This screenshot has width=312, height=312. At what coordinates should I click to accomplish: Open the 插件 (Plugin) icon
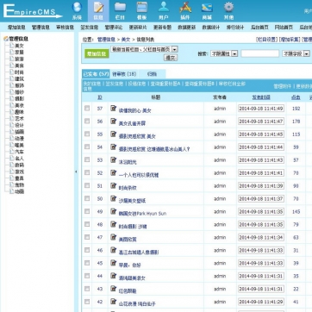185,11
